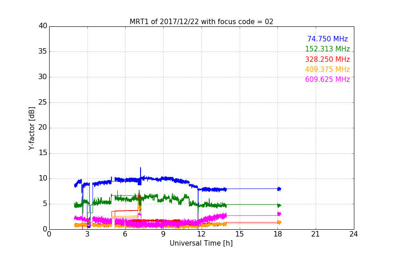Click y-axis tick label 20
393x262 pixels.
tap(43, 128)
